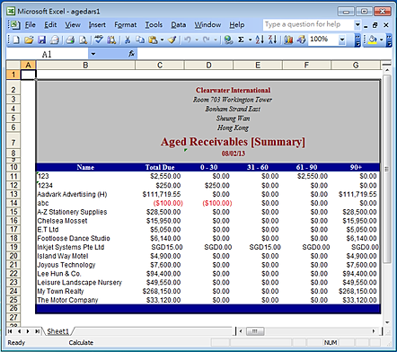397x352 pixels.
Task: Open Print Preview from the toolbar
Action: pos(83,40)
